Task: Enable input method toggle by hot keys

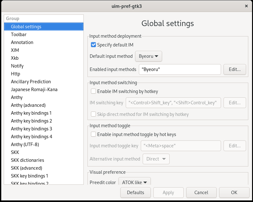Action: click(x=93, y=134)
